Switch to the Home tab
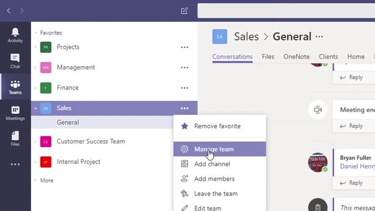Screen dimensions: 375x211 tap(356, 57)
